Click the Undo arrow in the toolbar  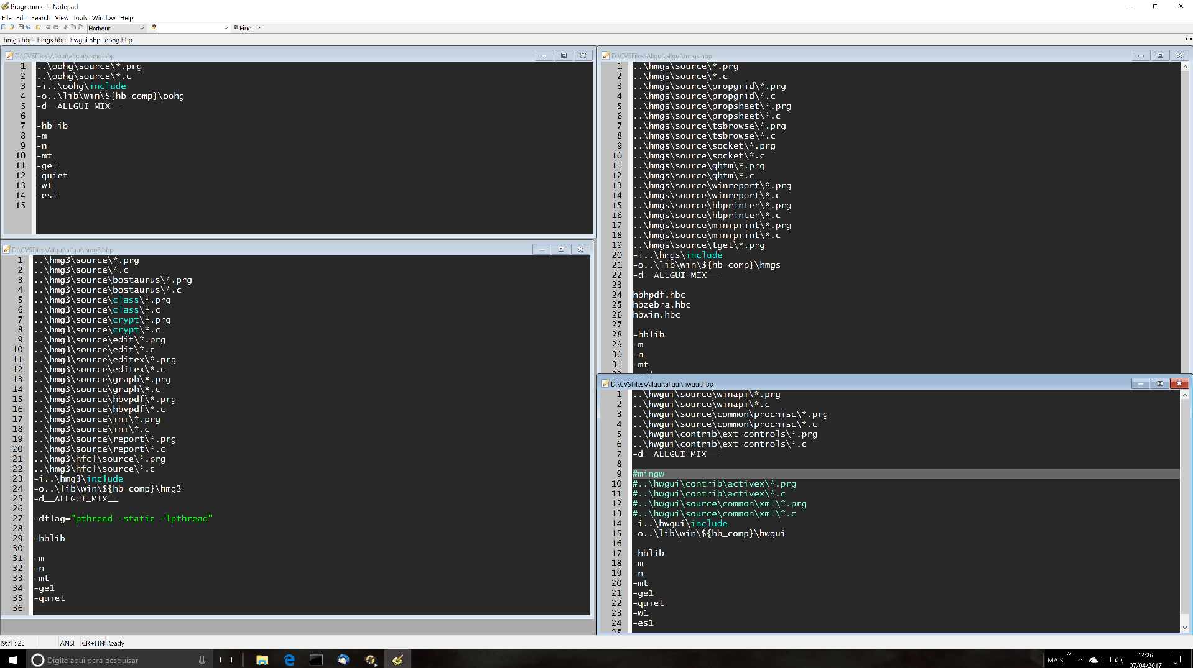pyautogui.click(x=48, y=27)
